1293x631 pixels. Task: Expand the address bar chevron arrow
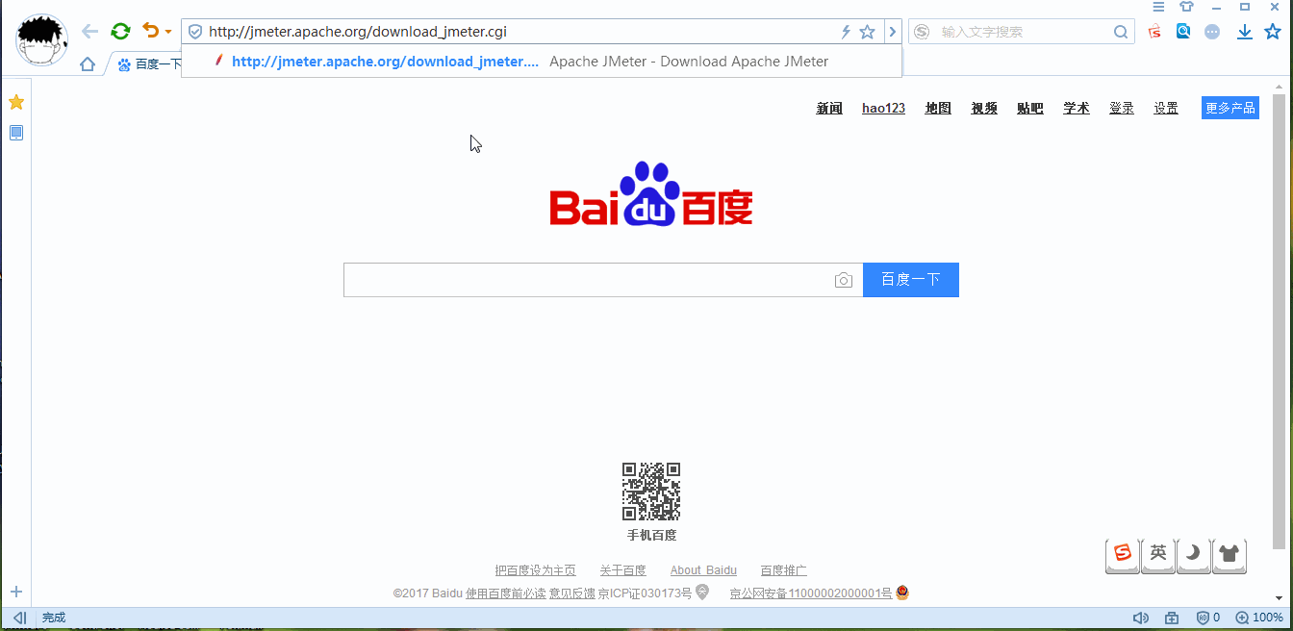[x=893, y=32]
